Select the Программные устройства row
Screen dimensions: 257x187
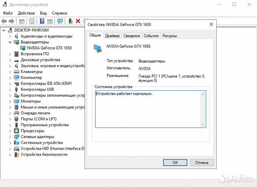point(45,125)
